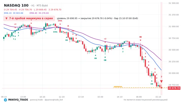Click the '12.10' date axis label
Screen dimensions: 183x103
pyautogui.click(x=62, y=97)
